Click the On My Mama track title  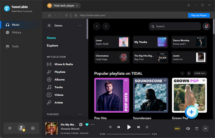coord(68,125)
